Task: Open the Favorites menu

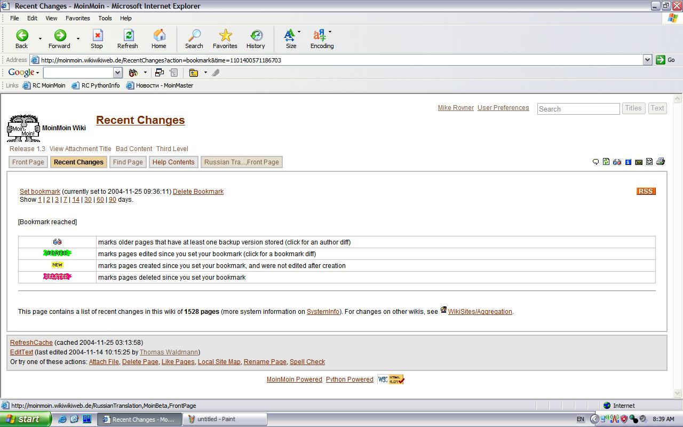Action: [78, 18]
